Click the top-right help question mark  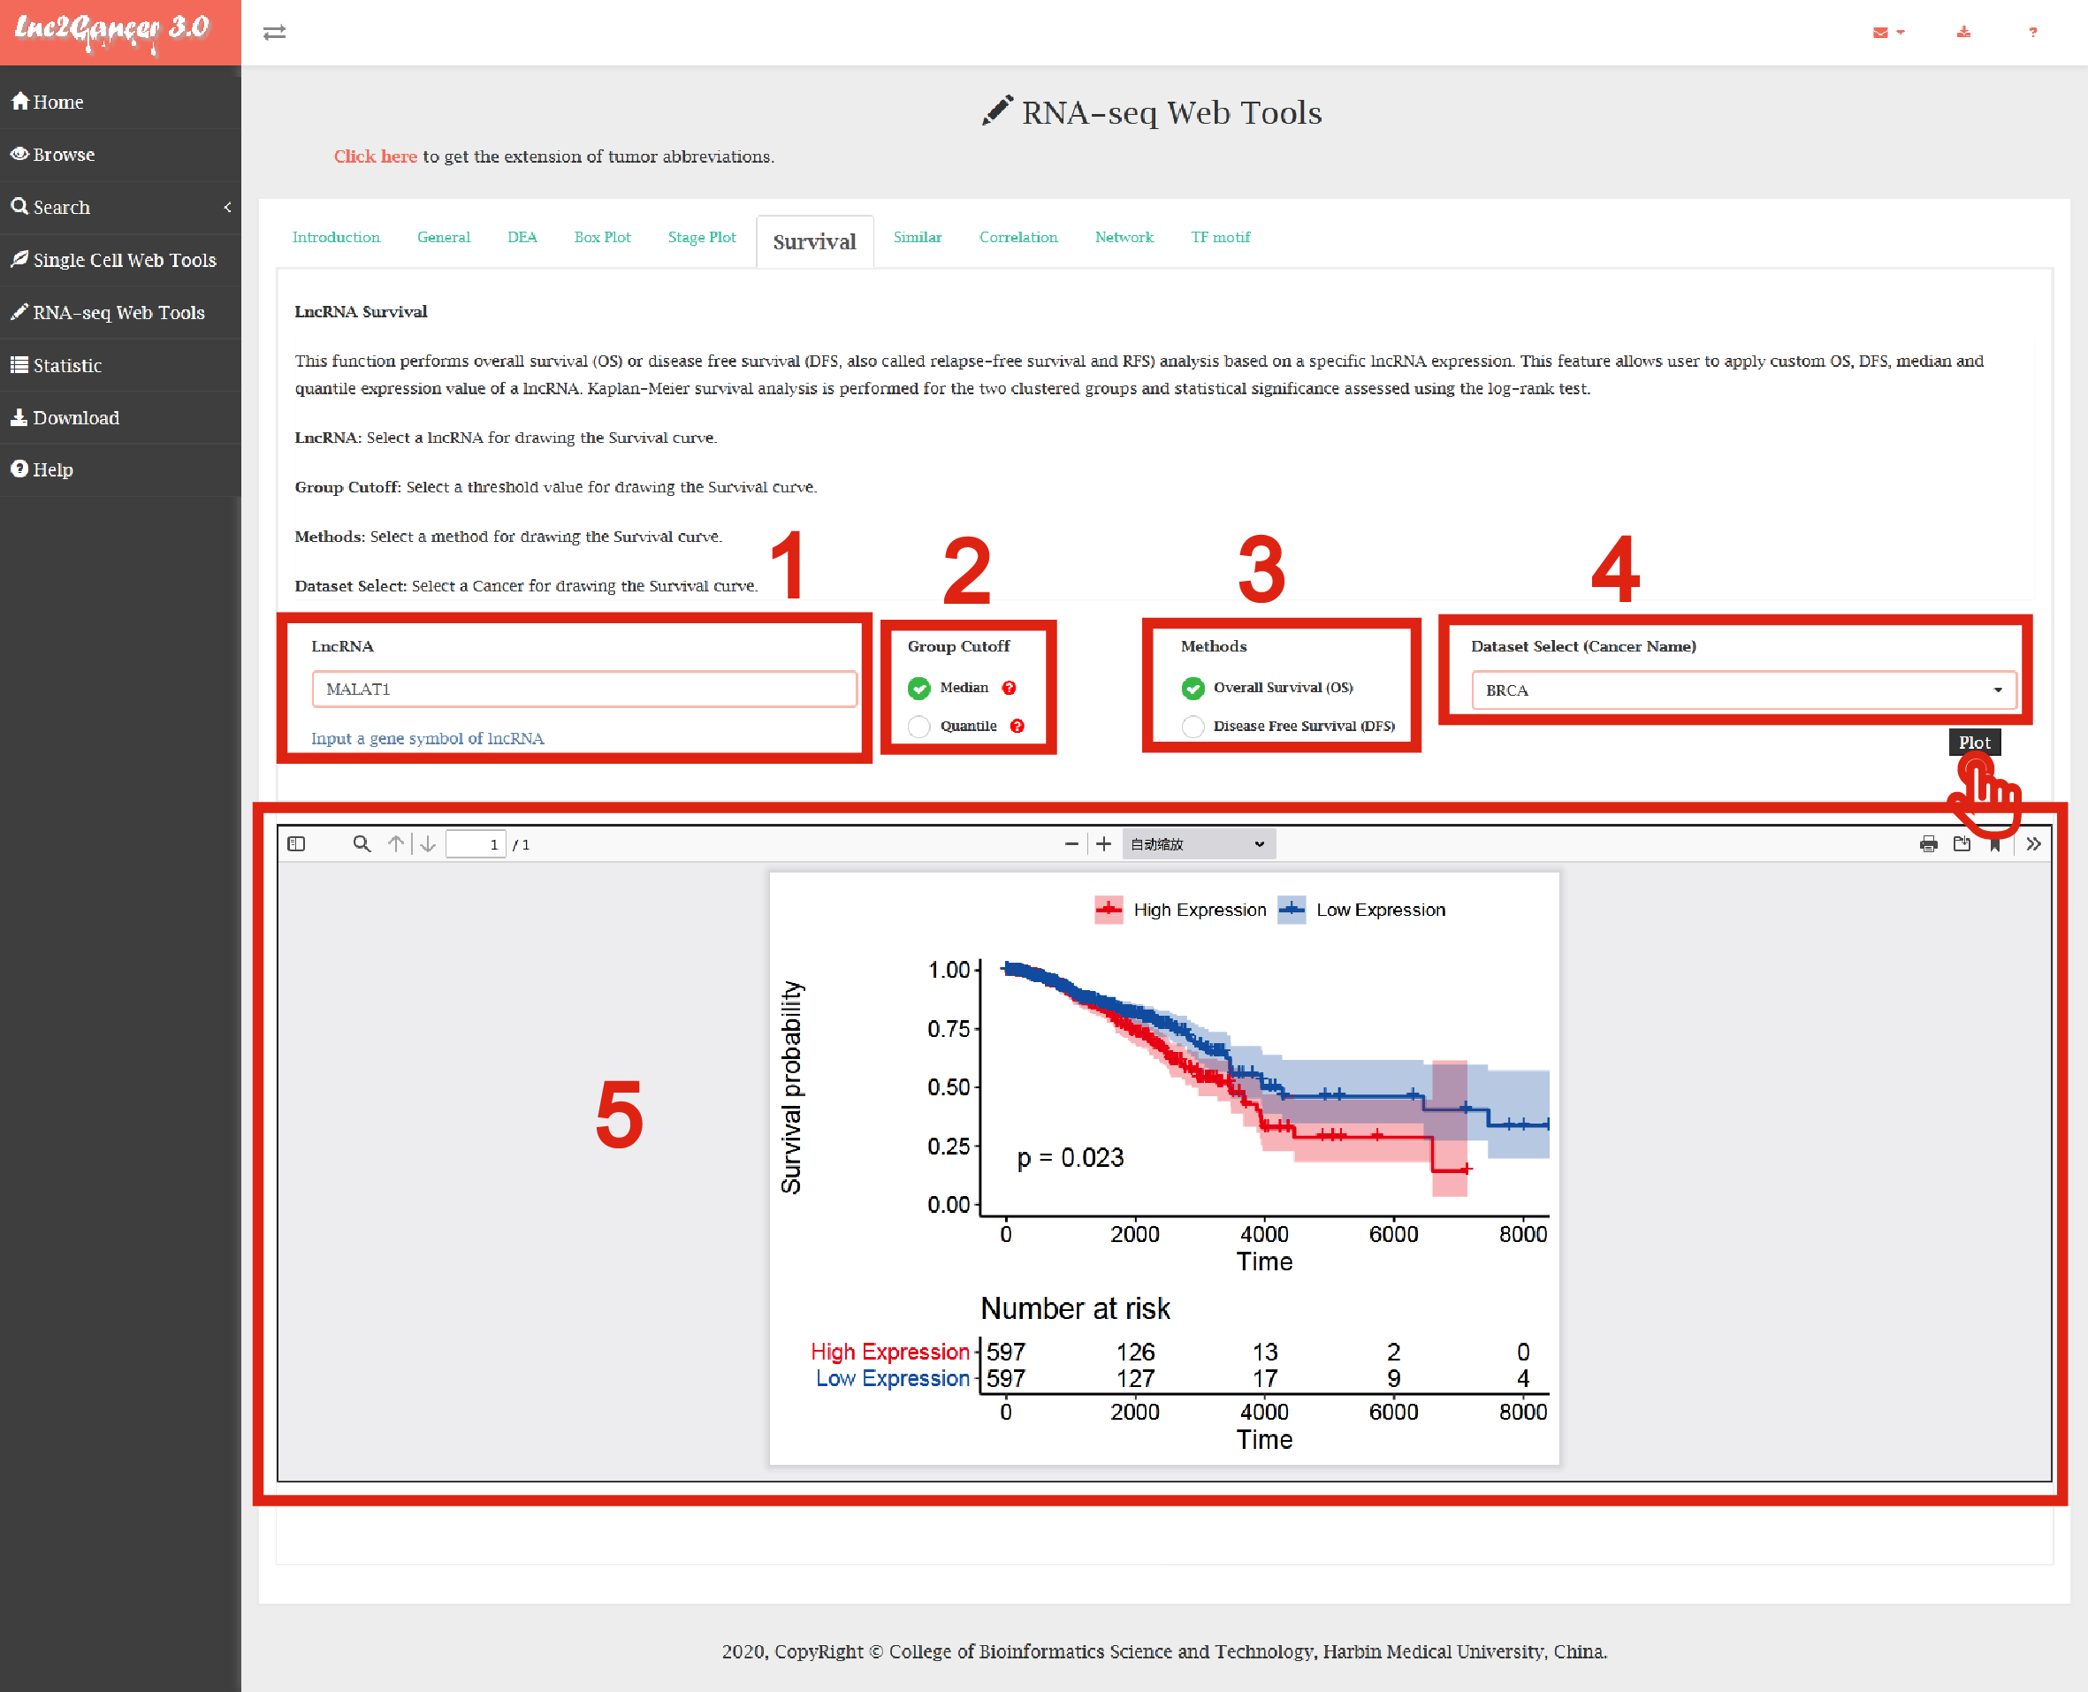click(x=2031, y=32)
